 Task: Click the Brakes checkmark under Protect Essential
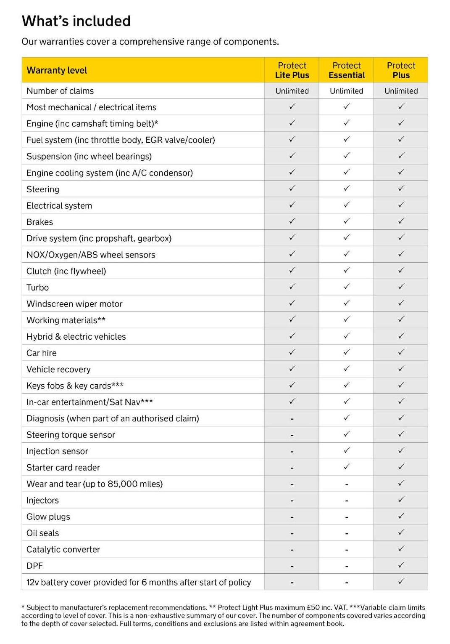pos(347,221)
